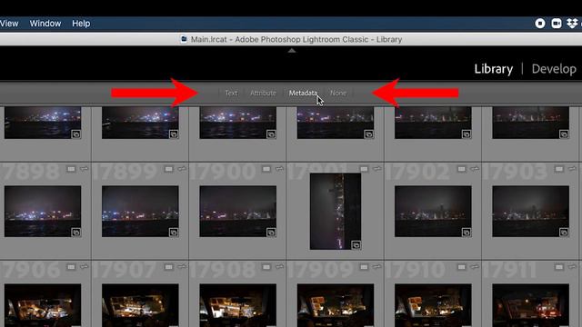Click the rectangle status icon on cell 17907
This screenshot has height=327, width=582.
coord(168,267)
